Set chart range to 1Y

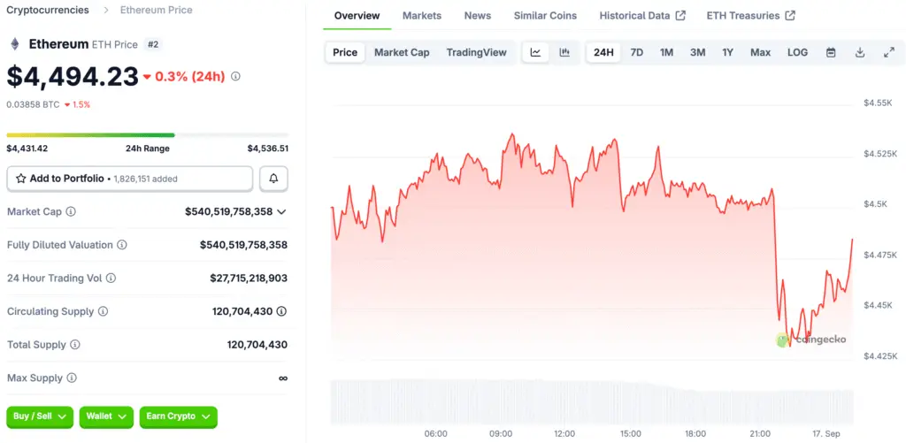tap(727, 52)
